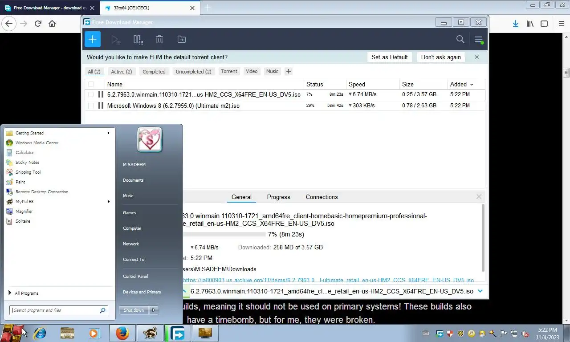
Task: Select the Active (2) filter tab
Action: [x=122, y=71]
